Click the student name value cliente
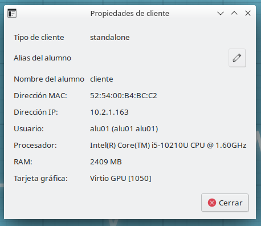Image resolution: width=261 pixels, height=226 pixels. (x=101, y=79)
